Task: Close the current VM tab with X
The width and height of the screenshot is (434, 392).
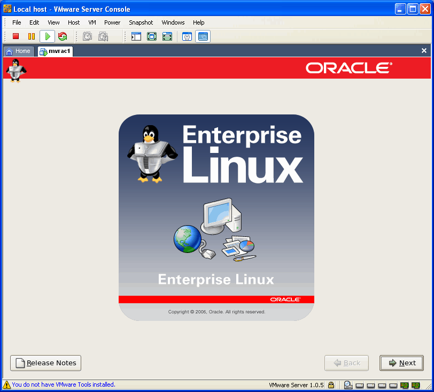Action: (x=424, y=51)
